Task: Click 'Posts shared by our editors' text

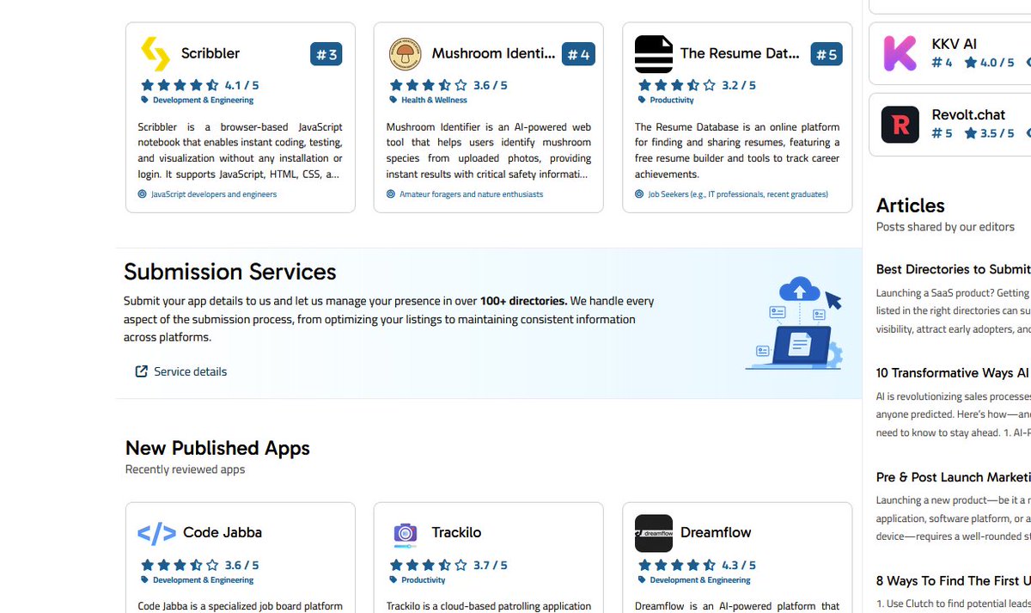Action: pyautogui.click(x=946, y=227)
